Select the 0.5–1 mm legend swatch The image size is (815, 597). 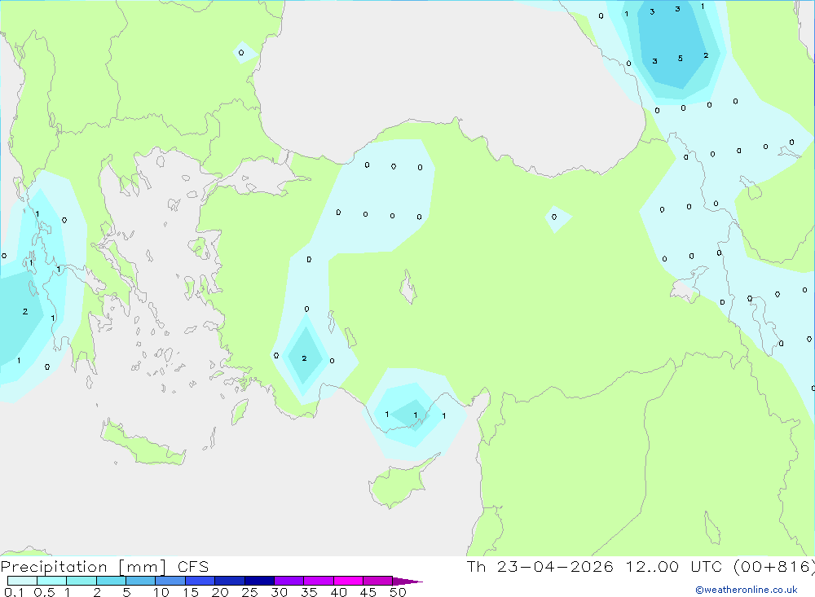tap(52, 581)
